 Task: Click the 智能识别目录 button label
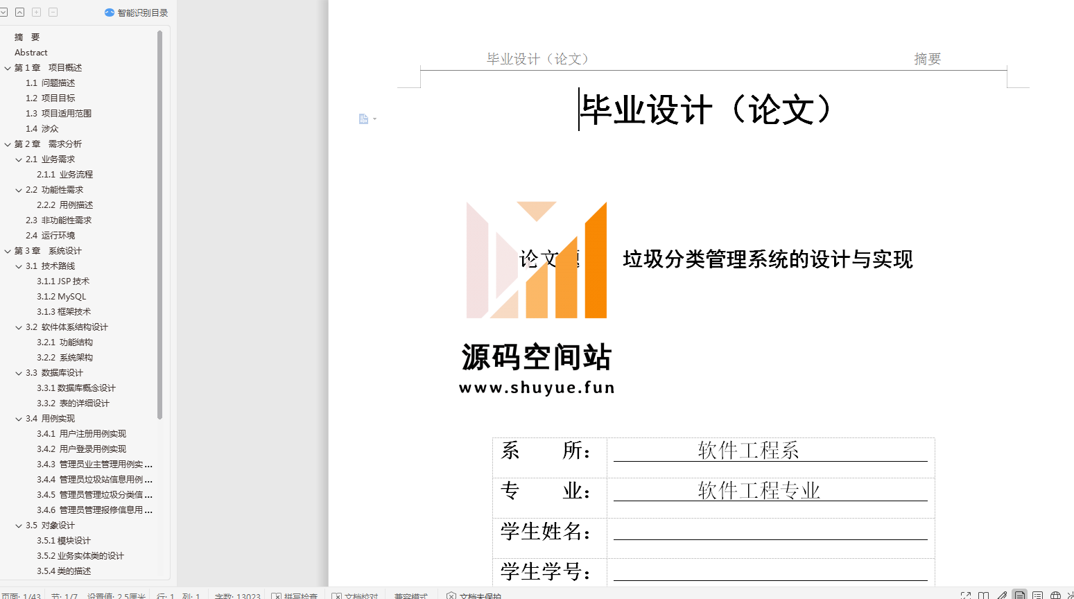(x=143, y=12)
